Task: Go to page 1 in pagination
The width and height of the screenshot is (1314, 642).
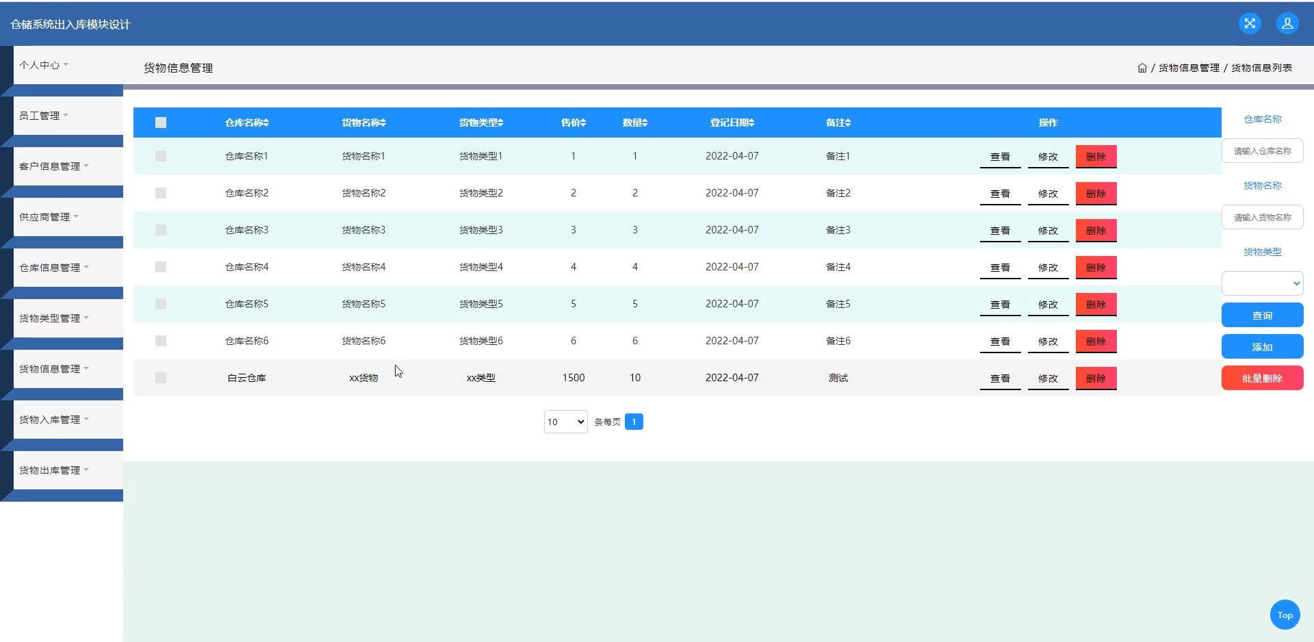Action: pyautogui.click(x=634, y=422)
